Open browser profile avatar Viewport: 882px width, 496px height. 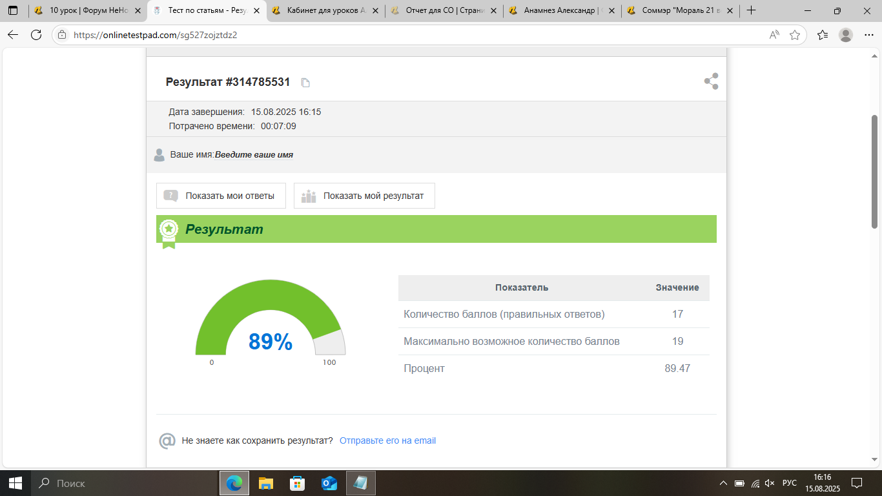tap(846, 35)
